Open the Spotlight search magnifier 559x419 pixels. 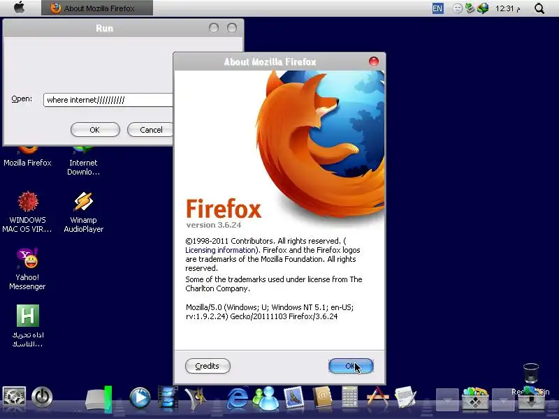point(539,8)
